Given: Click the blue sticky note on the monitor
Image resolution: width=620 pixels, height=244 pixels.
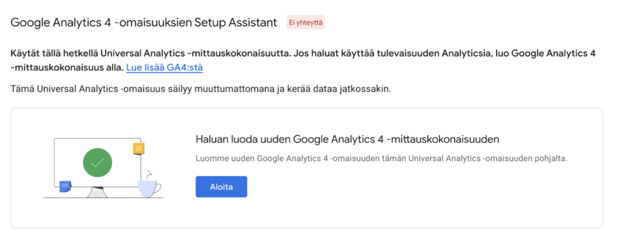Looking at the screenshot, I should click(x=65, y=186).
